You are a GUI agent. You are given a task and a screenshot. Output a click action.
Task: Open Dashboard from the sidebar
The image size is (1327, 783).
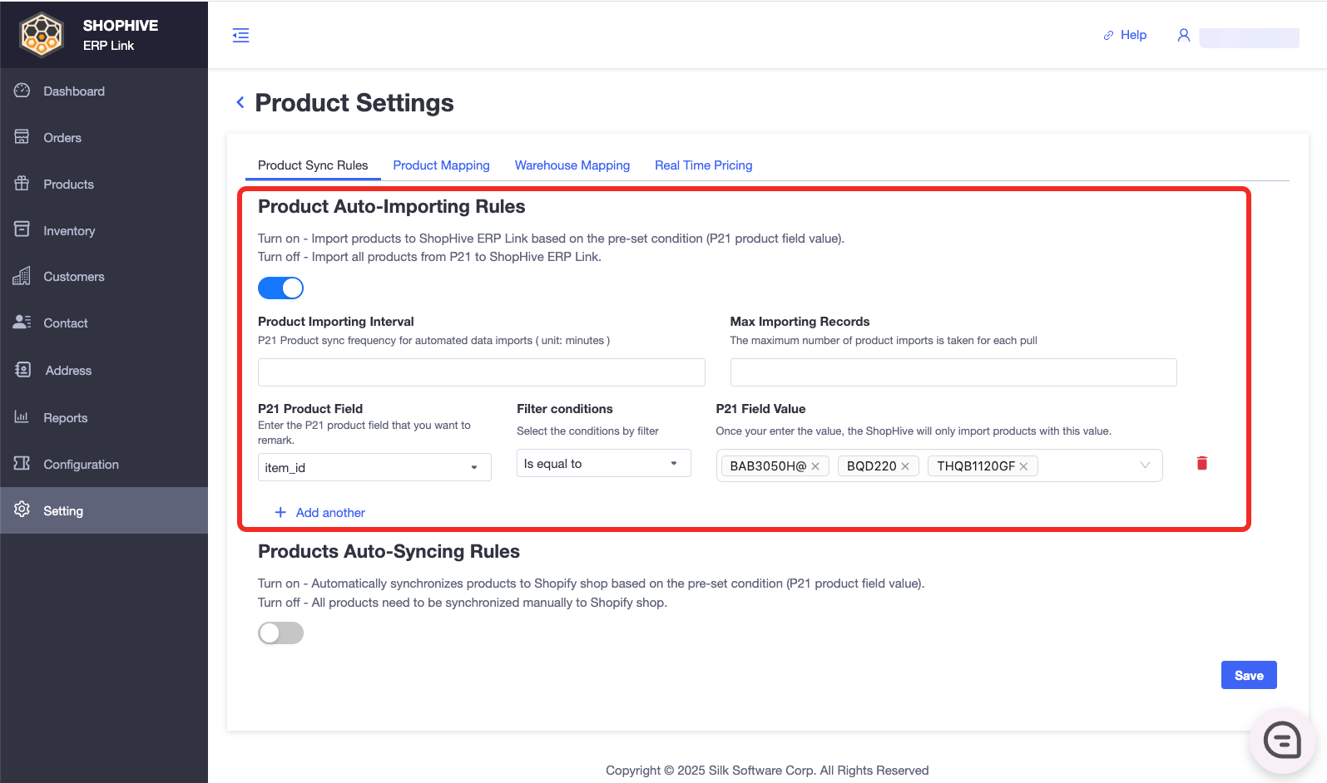[104, 91]
